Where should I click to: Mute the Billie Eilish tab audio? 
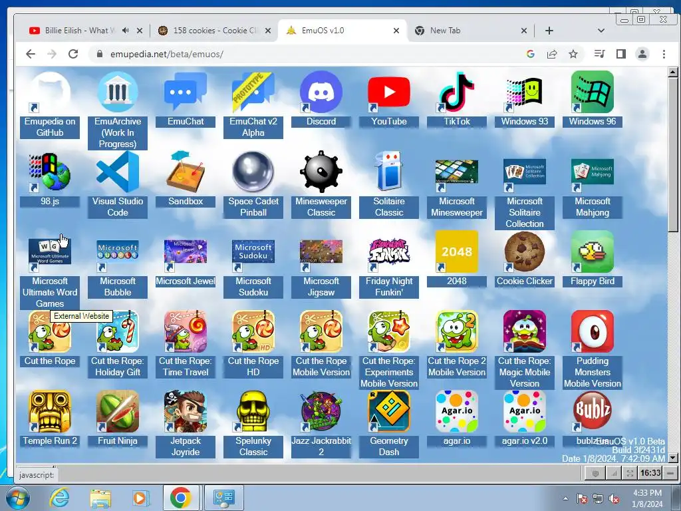[126, 31]
